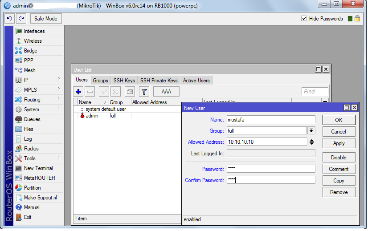This screenshot has width=368, height=231.
Task: Toggle the Hide Passwords checkbox
Action: (x=304, y=18)
